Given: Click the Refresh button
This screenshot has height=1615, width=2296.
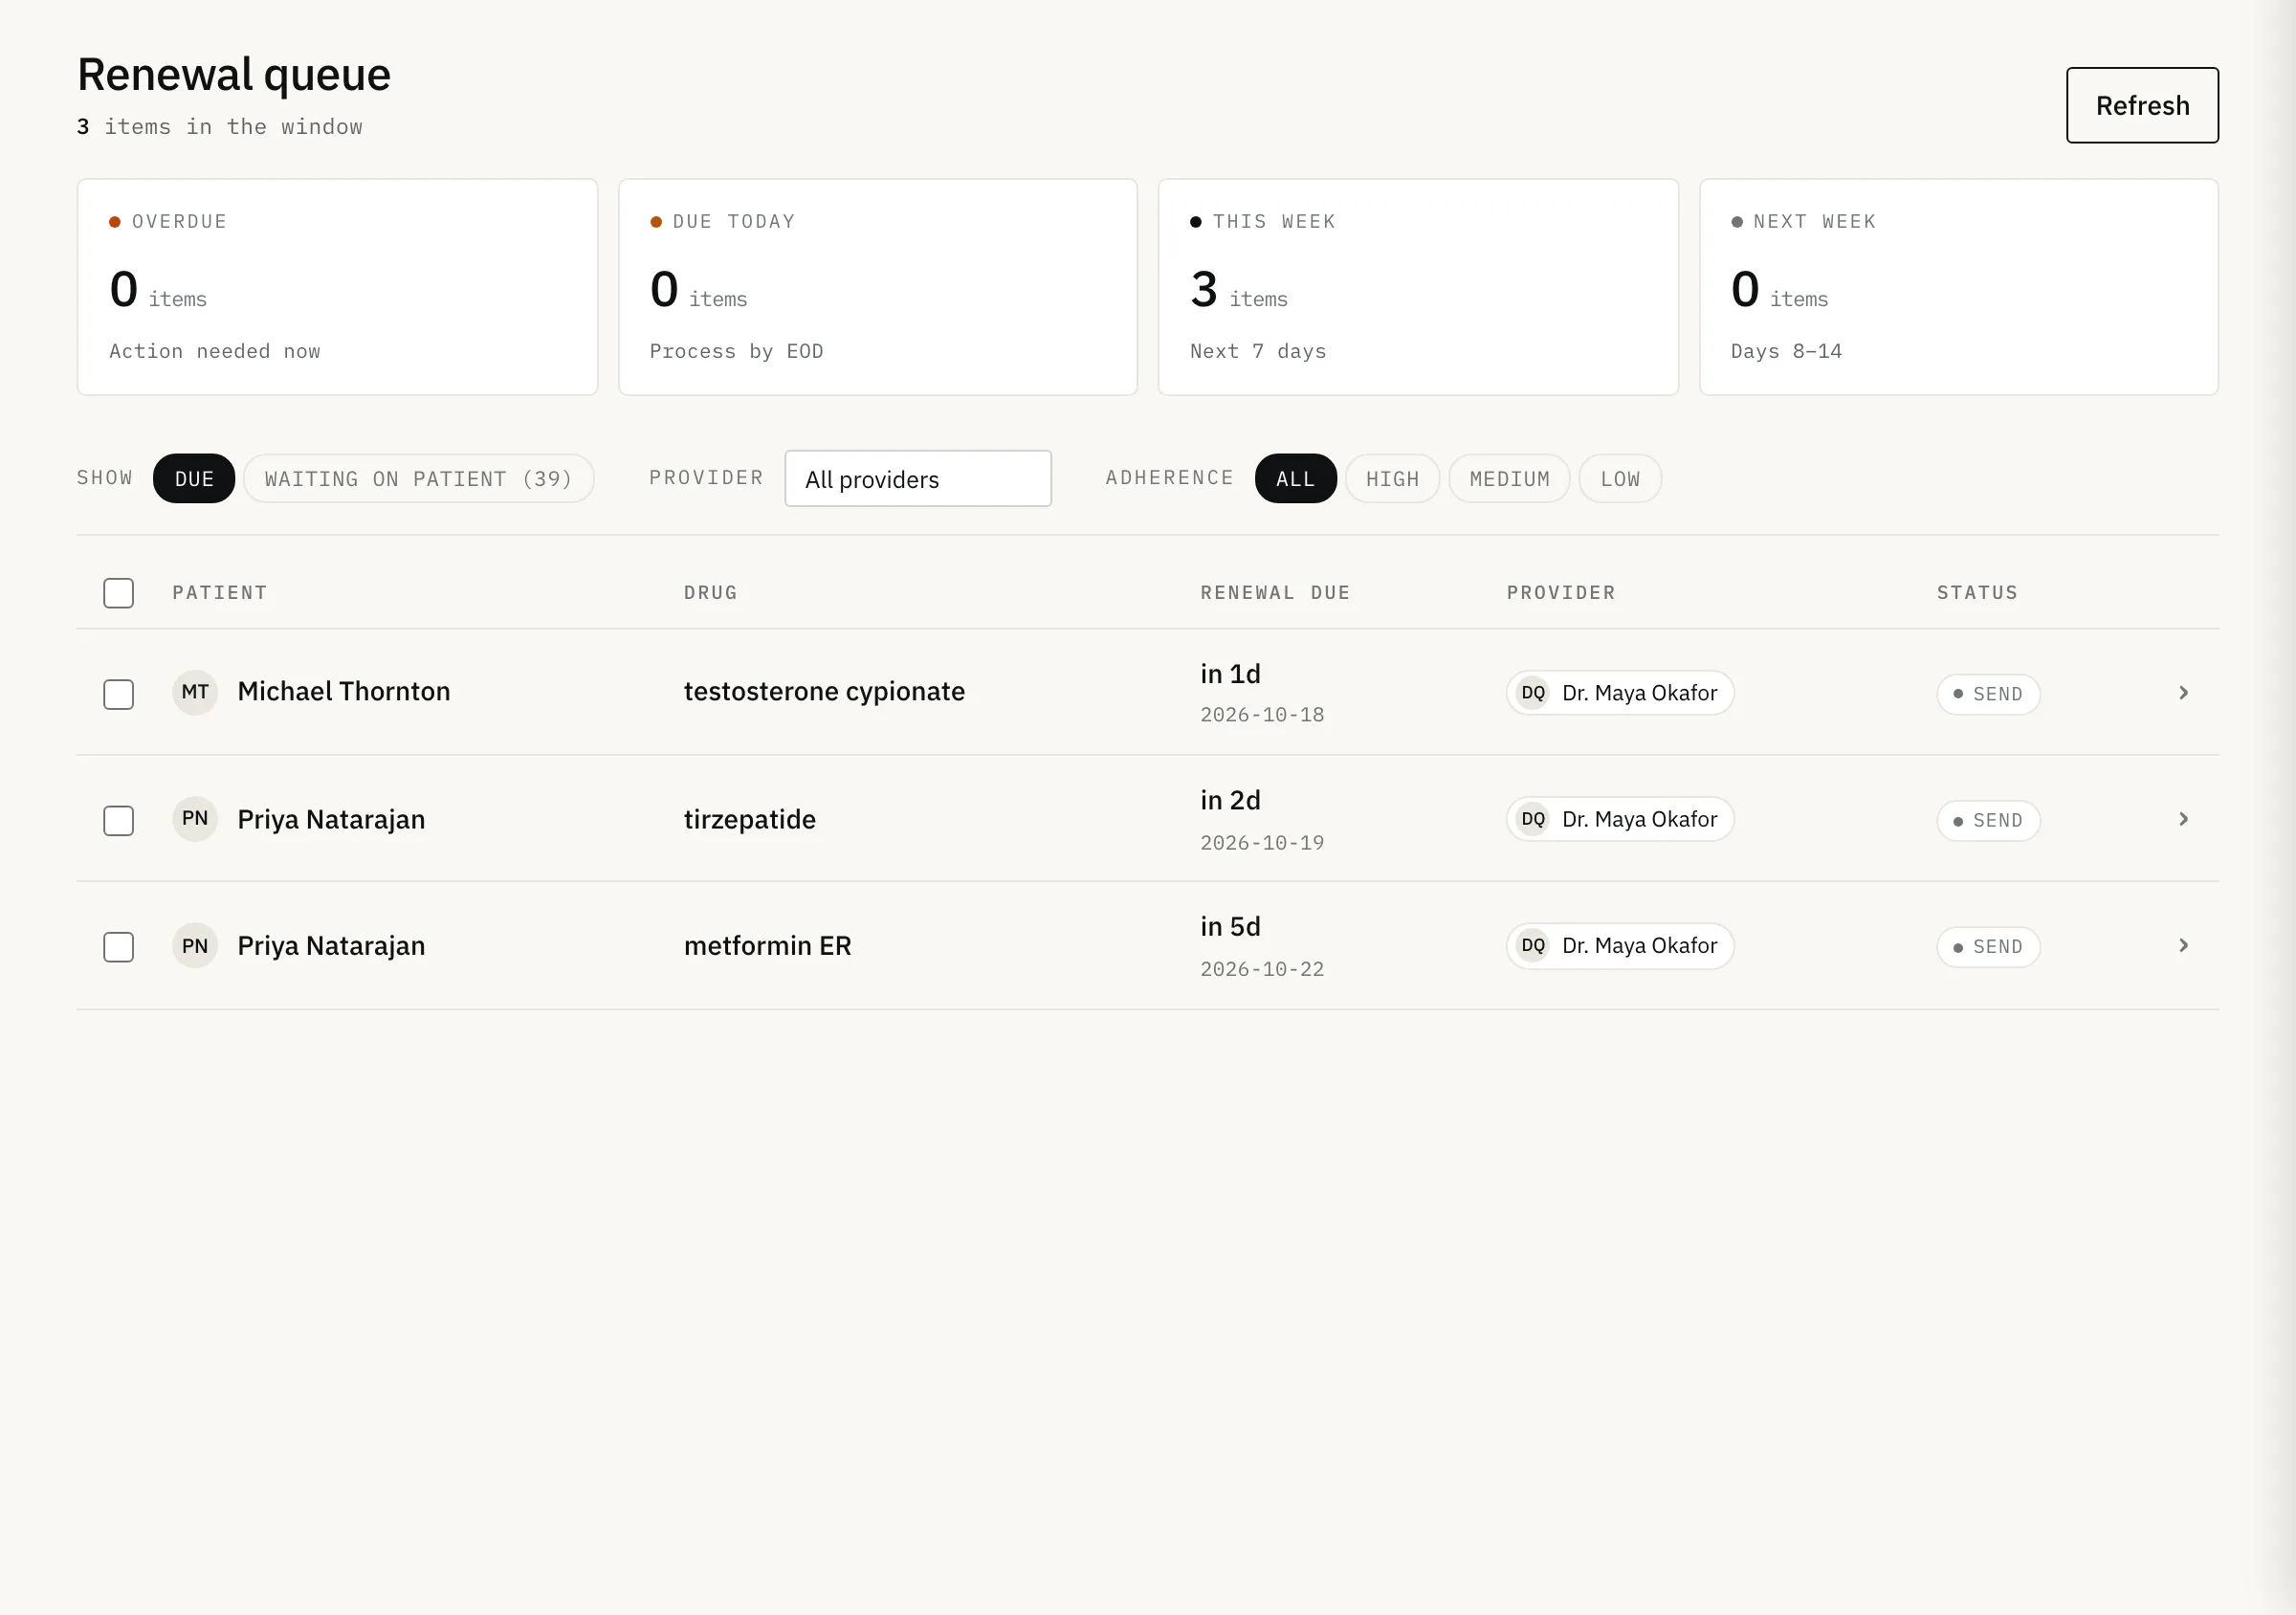Looking at the screenshot, I should point(2142,105).
